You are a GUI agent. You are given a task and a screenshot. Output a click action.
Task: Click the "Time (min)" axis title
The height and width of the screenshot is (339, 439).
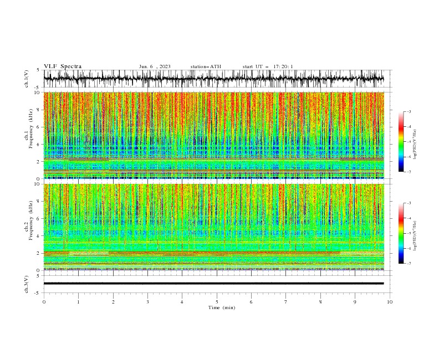222,307
